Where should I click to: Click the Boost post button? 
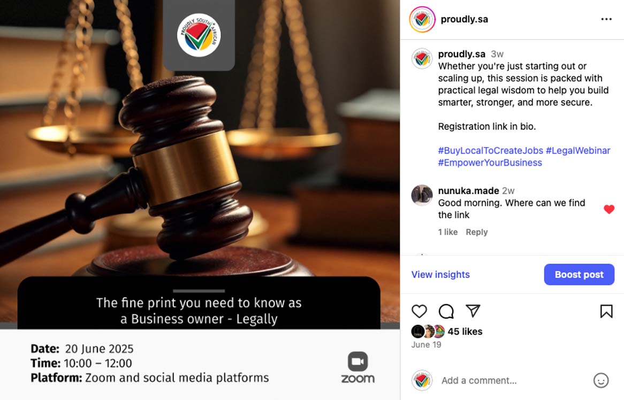pos(579,274)
